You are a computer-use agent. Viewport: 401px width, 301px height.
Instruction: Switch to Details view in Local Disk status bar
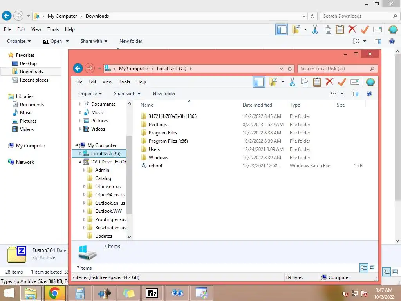[x=364, y=268]
